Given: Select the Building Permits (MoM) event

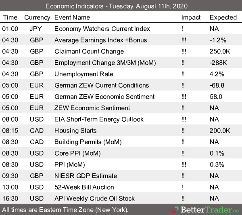Looking at the screenshot, I should click(86, 142).
